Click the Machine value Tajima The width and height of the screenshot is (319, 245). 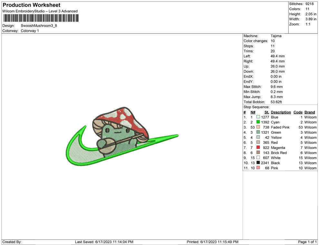point(276,36)
